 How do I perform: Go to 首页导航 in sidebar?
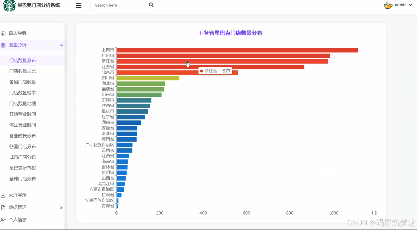[x=17, y=33]
